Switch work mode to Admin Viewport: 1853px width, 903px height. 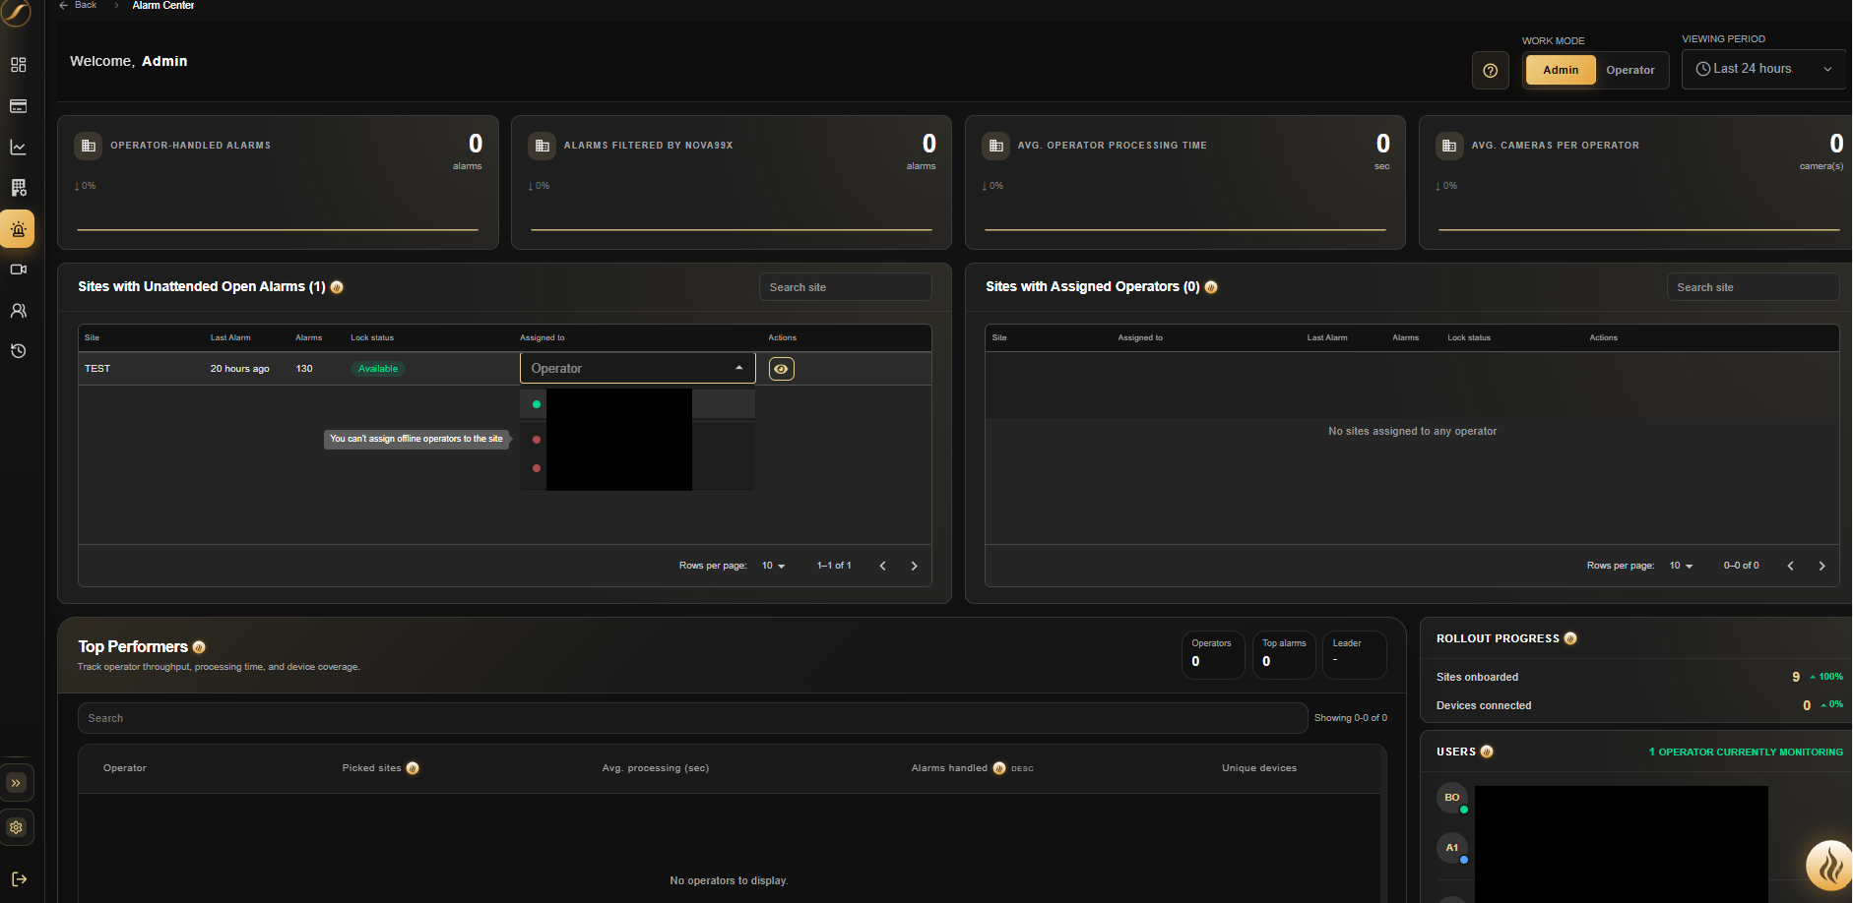[x=1561, y=70]
